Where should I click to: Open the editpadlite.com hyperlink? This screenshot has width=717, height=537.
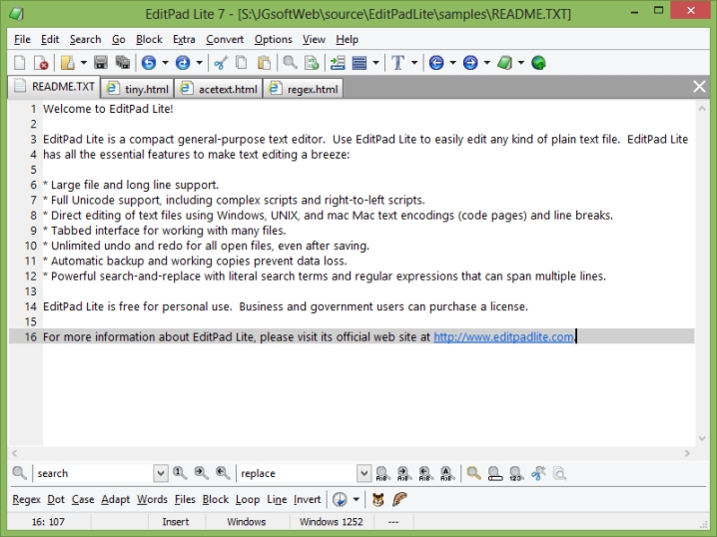pyautogui.click(x=504, y=336)
